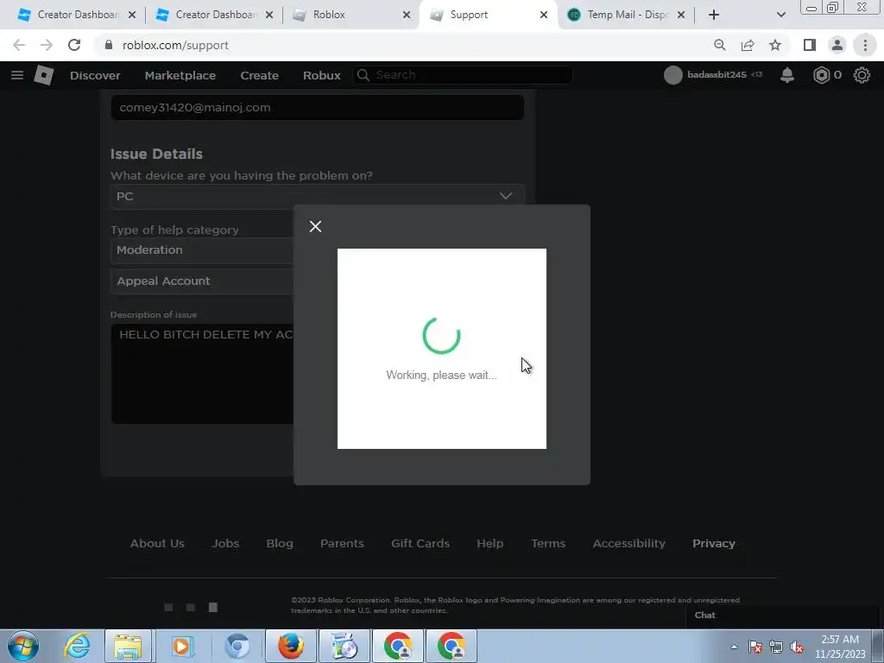
Task: Show hidden system tray icons
Action: click(734, 647)
